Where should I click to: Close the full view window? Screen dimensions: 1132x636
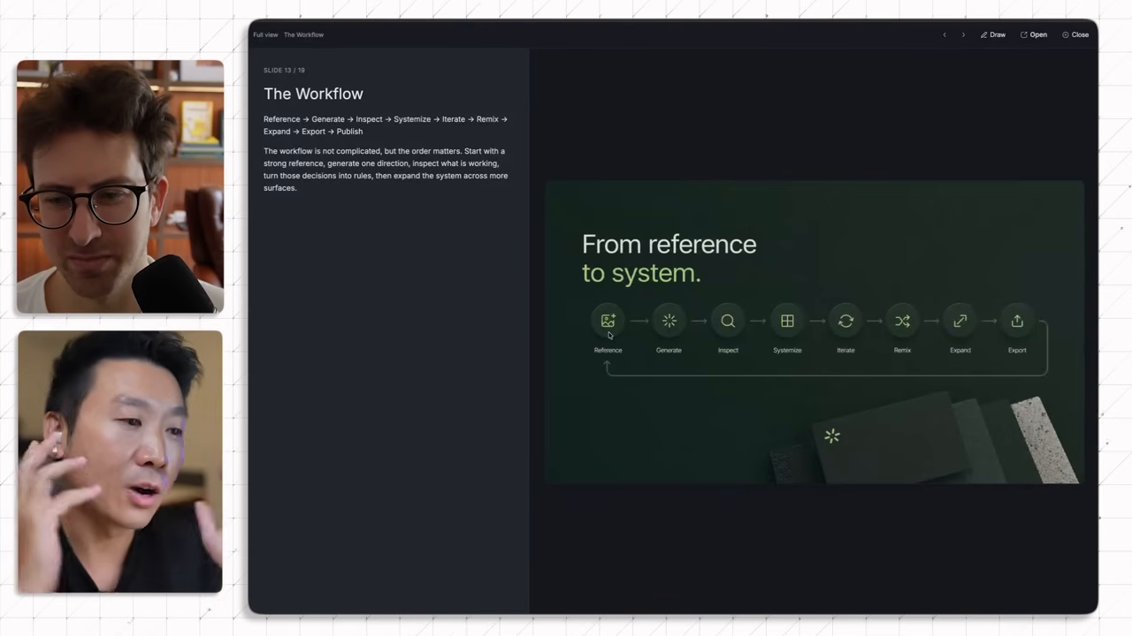click(1075, 34)
